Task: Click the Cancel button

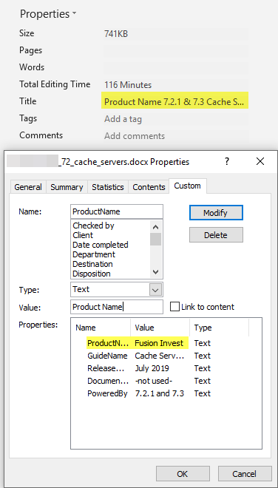Action: [x=245, y=474]
